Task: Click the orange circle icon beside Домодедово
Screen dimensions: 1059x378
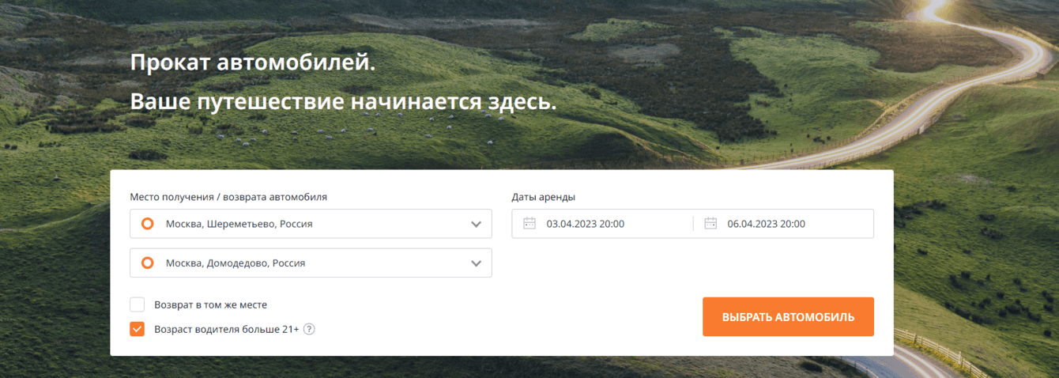Action: pos(147,263)
